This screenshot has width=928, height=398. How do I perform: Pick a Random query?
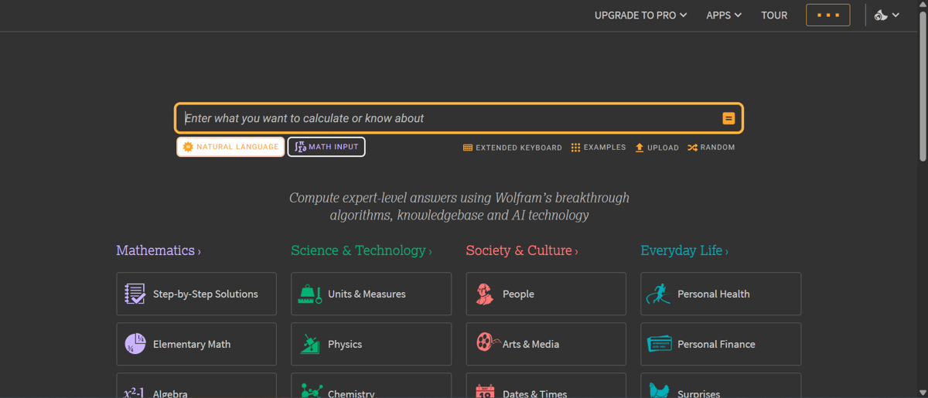tap(711, 148)
